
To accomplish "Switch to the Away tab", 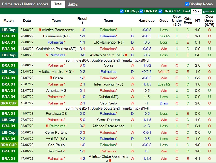I will click(x=73, y=4).
